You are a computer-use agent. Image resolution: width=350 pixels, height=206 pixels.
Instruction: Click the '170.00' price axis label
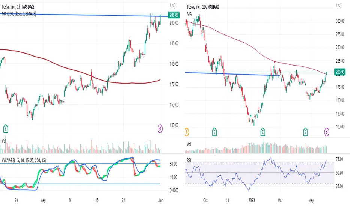point(174,84)
